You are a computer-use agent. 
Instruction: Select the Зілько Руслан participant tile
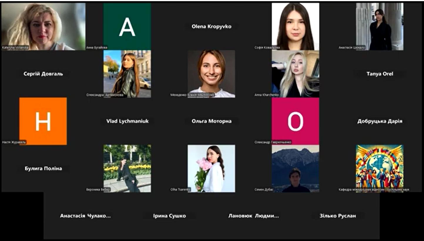coord(338,216)
